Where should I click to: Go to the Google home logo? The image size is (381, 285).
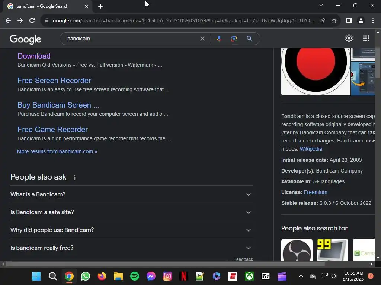[25, 39]
